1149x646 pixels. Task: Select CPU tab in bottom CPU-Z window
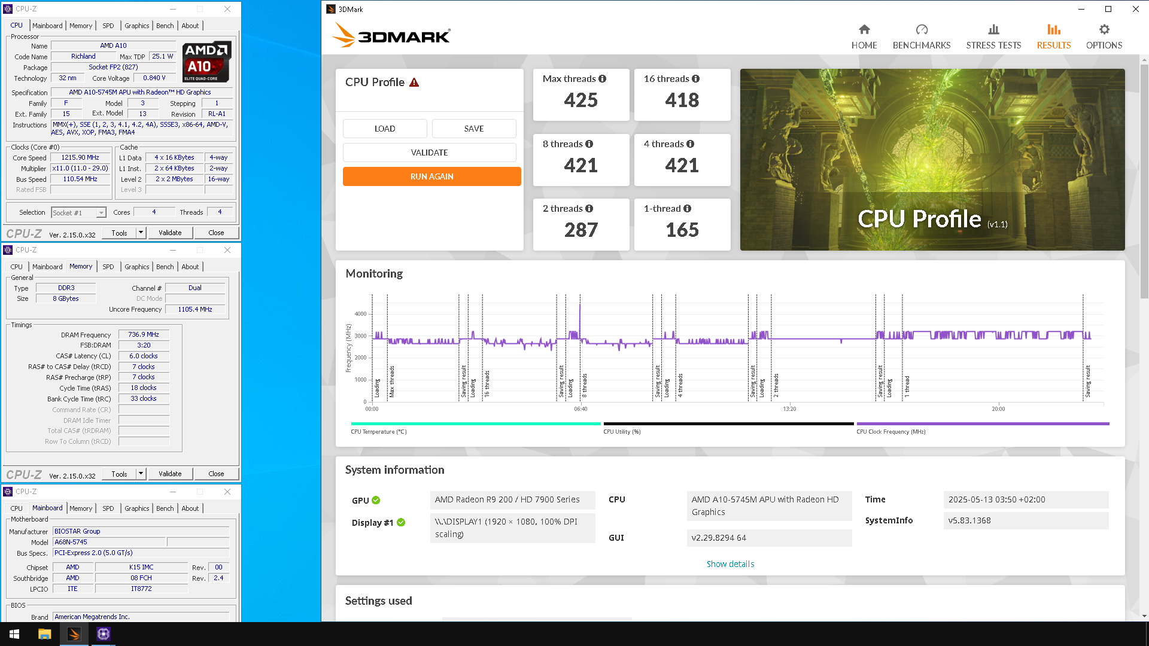(17, 508)
